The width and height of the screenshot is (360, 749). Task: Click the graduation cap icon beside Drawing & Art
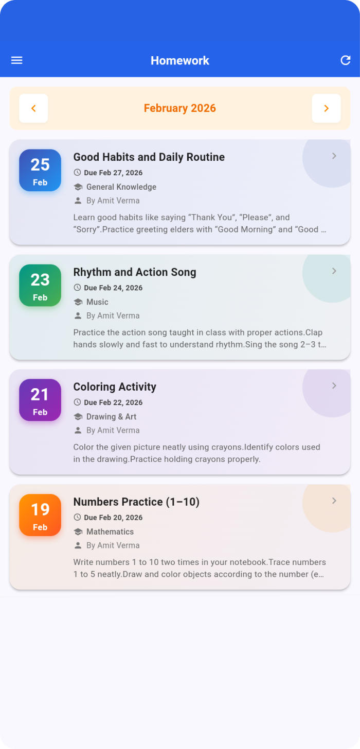(78, 417)
